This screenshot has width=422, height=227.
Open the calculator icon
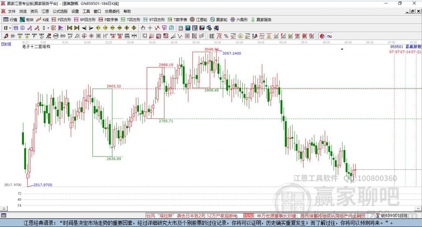tap(188, 28)
